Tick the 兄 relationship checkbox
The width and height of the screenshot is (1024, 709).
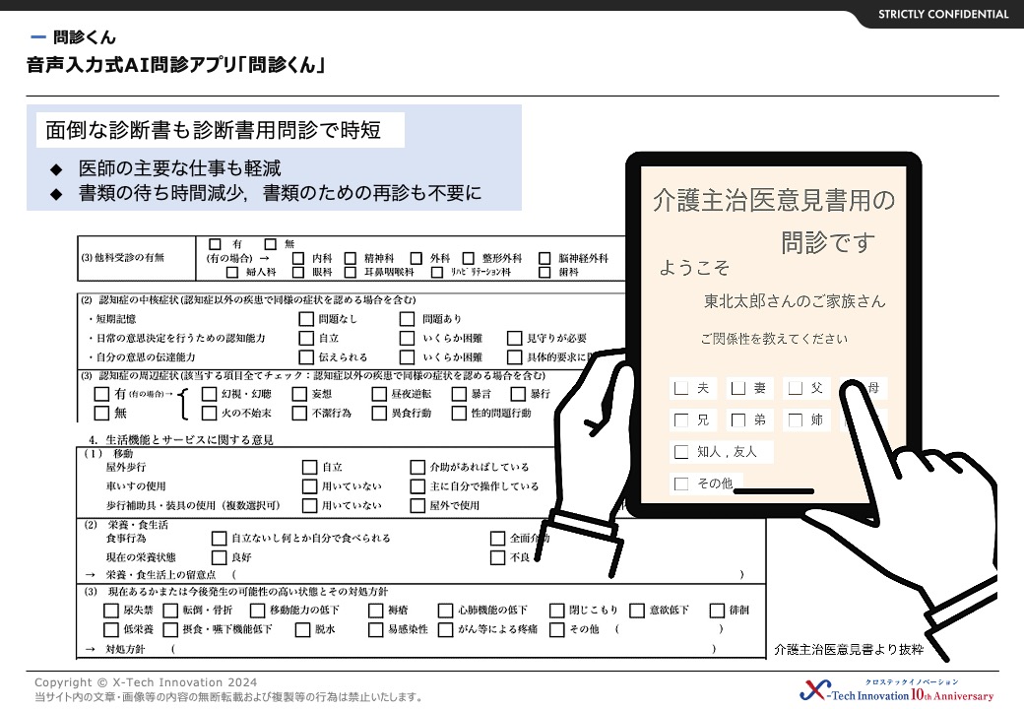tap(681, 419)
